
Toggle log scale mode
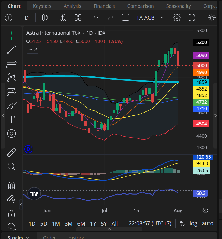(194, 223)
